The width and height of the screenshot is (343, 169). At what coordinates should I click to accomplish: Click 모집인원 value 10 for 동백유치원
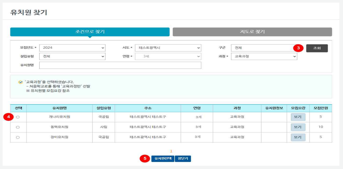(321, 127)
